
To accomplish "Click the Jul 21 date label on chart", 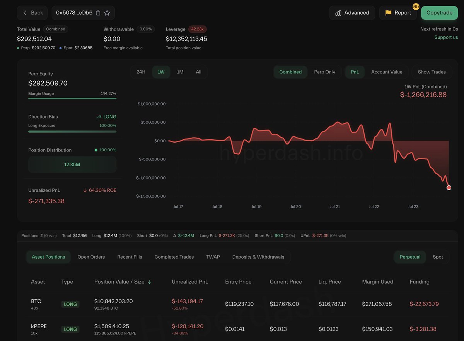I will [335, 207].
